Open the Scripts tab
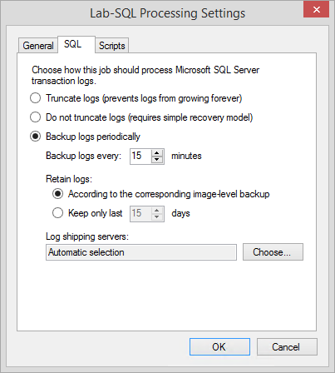The image size is (335, 373). click(112, 46)
